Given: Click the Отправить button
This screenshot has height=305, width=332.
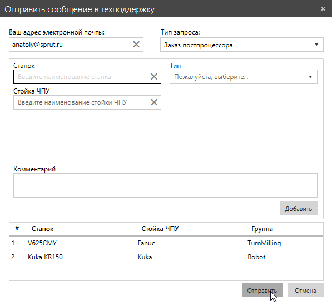Looking at the screenshot, I should (x=262, y=290).
